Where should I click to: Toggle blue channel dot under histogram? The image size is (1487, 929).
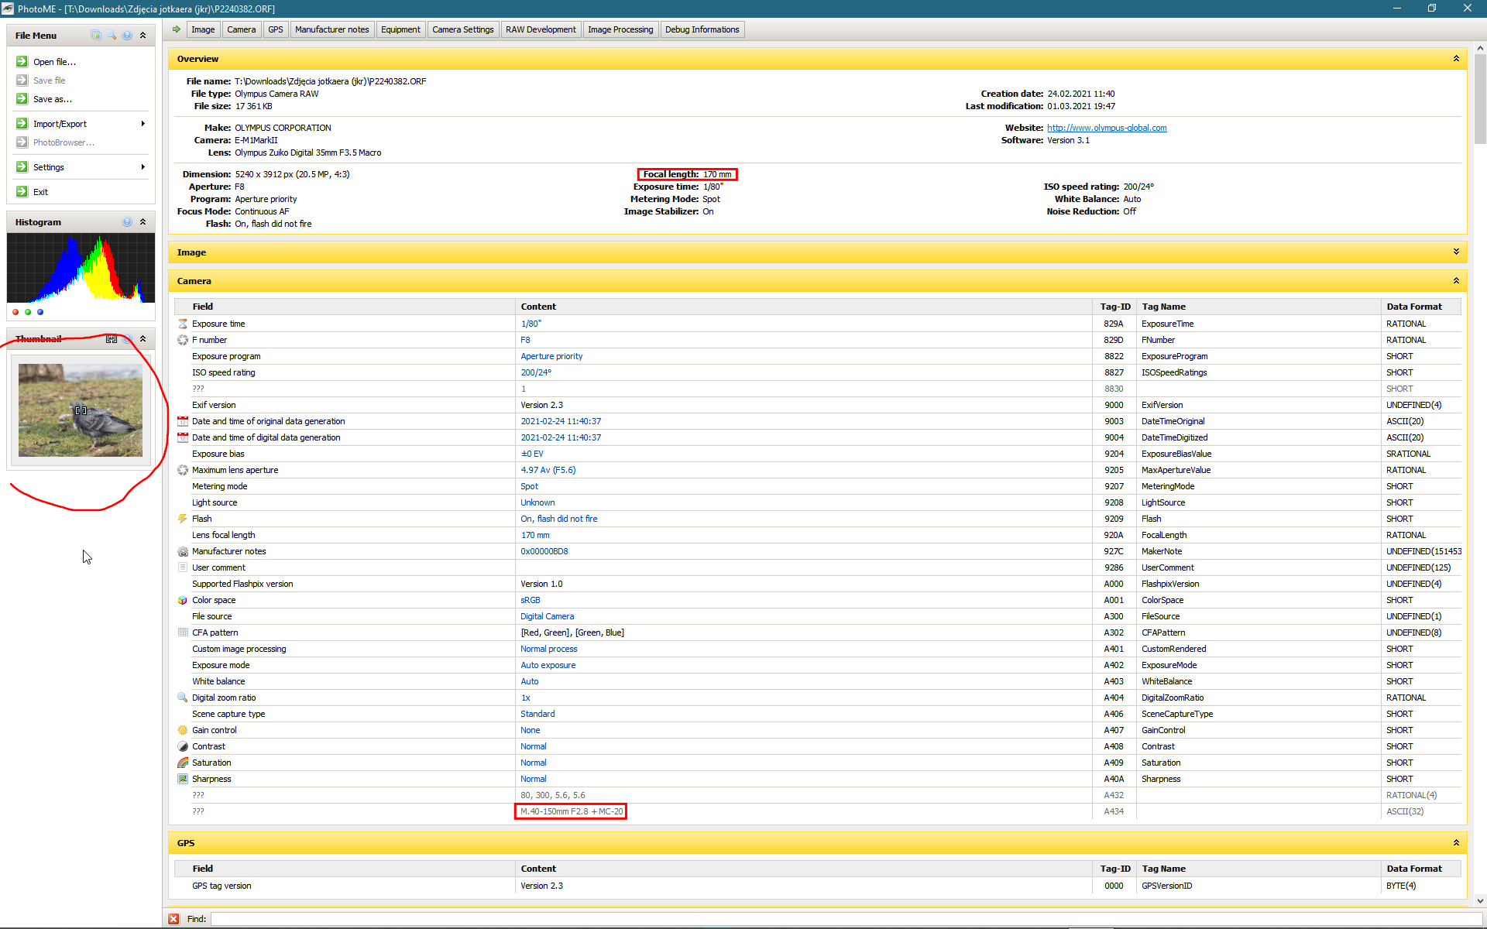click(x=40, y=312)
